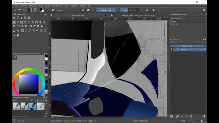This screenshot has width=219, height=123.
Task: Select the Gradient tool in toolbox
Action: [30, 26]
